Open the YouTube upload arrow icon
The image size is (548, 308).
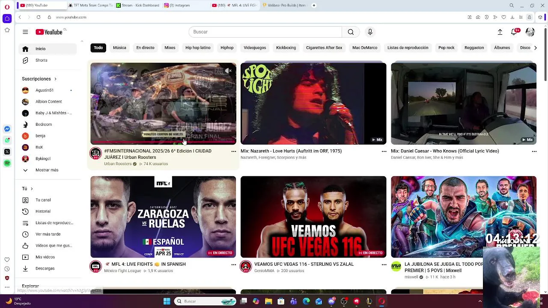click(x=500, y=32)
